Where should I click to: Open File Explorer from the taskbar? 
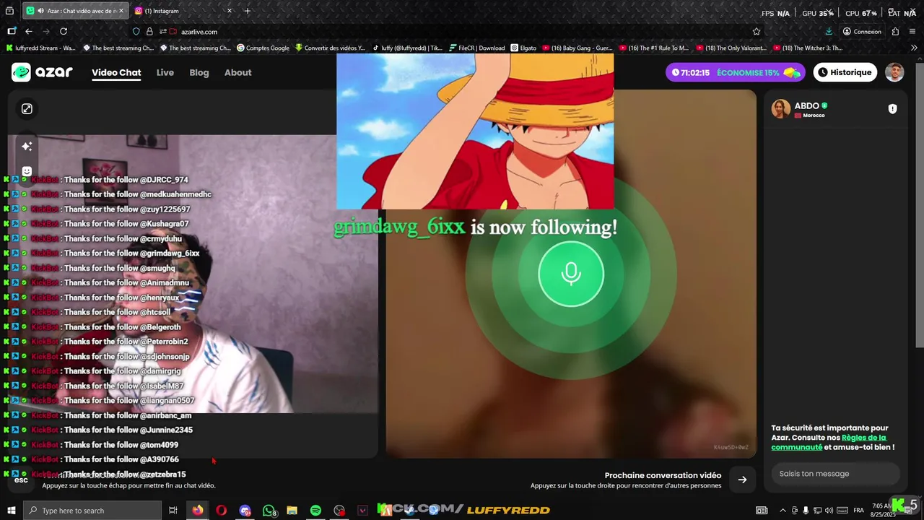tap(292, 511)
